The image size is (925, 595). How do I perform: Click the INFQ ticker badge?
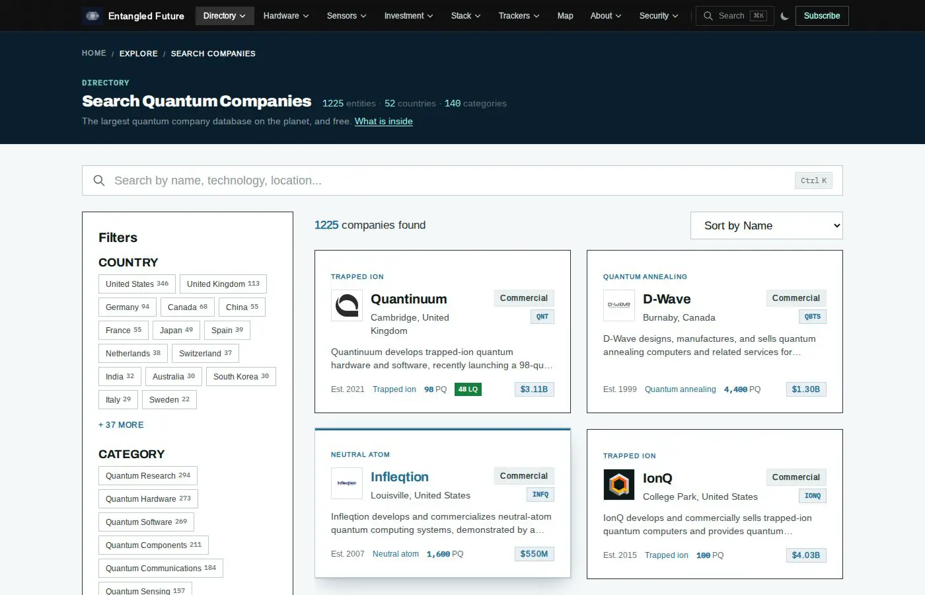click(x=540, y=495)
